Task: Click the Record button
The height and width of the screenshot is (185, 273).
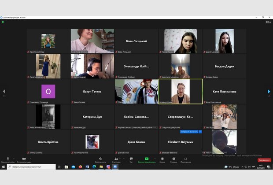Action: [162, 159]
